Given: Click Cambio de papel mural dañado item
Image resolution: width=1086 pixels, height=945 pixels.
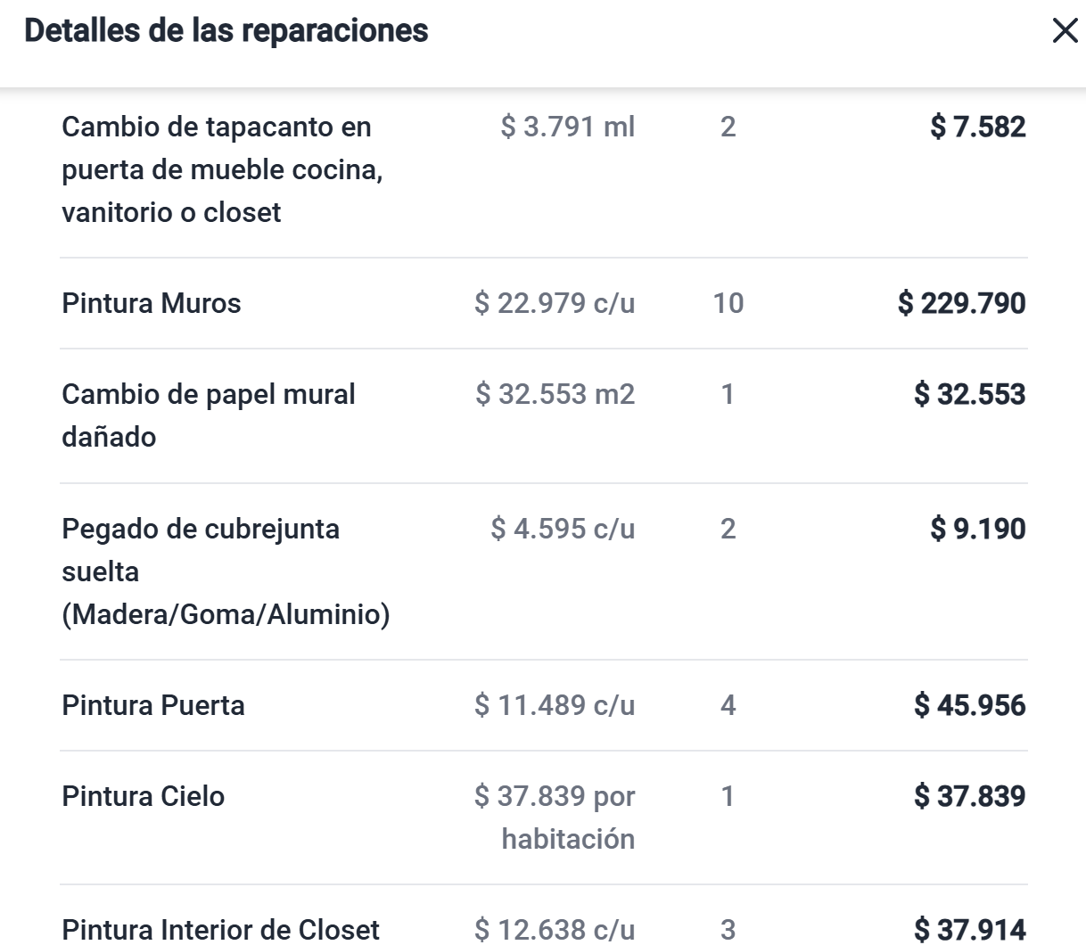Looking at the screenshot, I should (x=209, y=415).
